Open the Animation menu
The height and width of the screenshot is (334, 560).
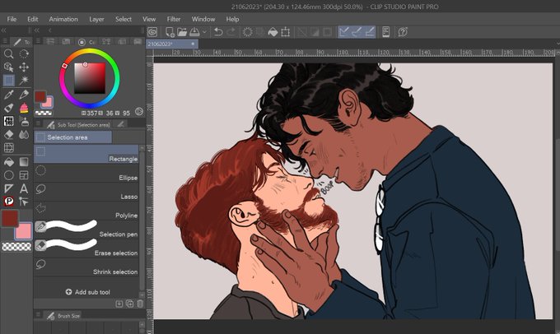(x=63, y=19)
